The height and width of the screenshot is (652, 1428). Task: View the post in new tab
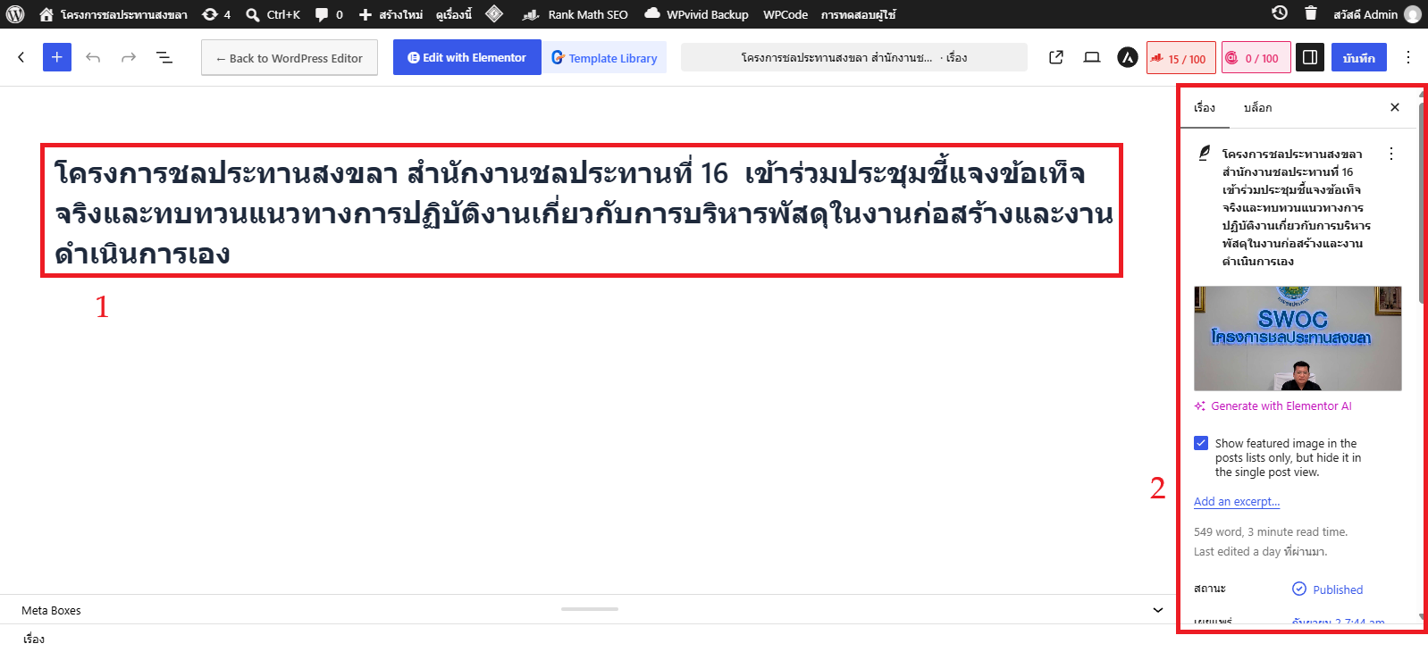[x=1056, y=57]
